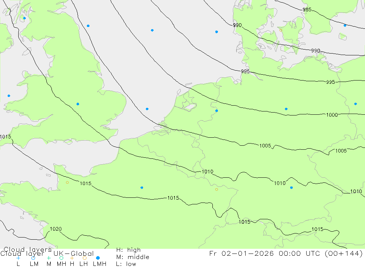Viewport: 365px width, 267px height.
Task: Select the orange LH marker near eastern France border
Action: [217, 190]
